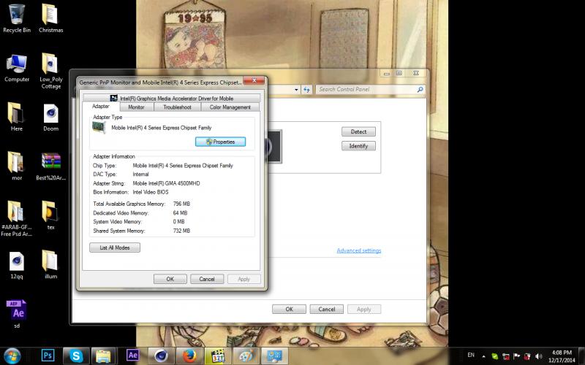This screenshot has width=585, height=365.
Task: Select the folder named Here
Action: (x=16, y=117)
